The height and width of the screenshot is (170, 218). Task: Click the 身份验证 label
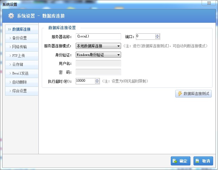(63, 55)
